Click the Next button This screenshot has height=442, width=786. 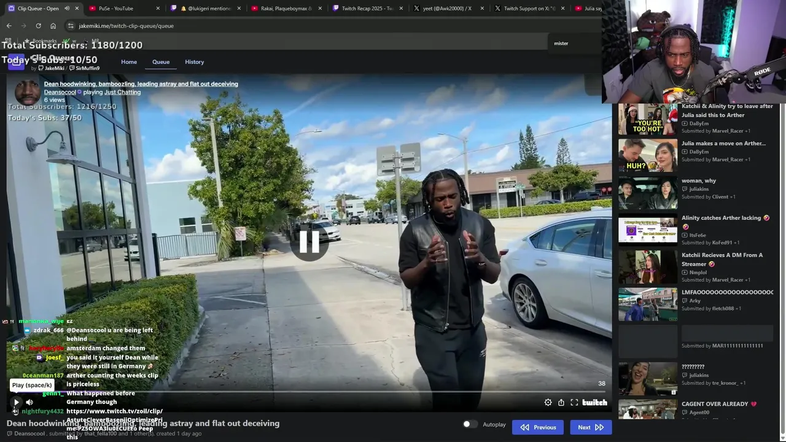click(591, 427)
